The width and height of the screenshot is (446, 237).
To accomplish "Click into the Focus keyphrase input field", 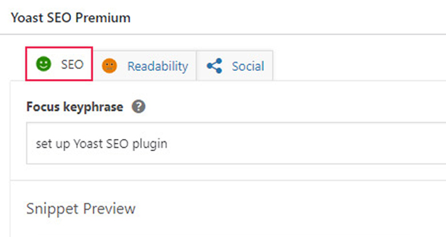I will pos(236,144).
